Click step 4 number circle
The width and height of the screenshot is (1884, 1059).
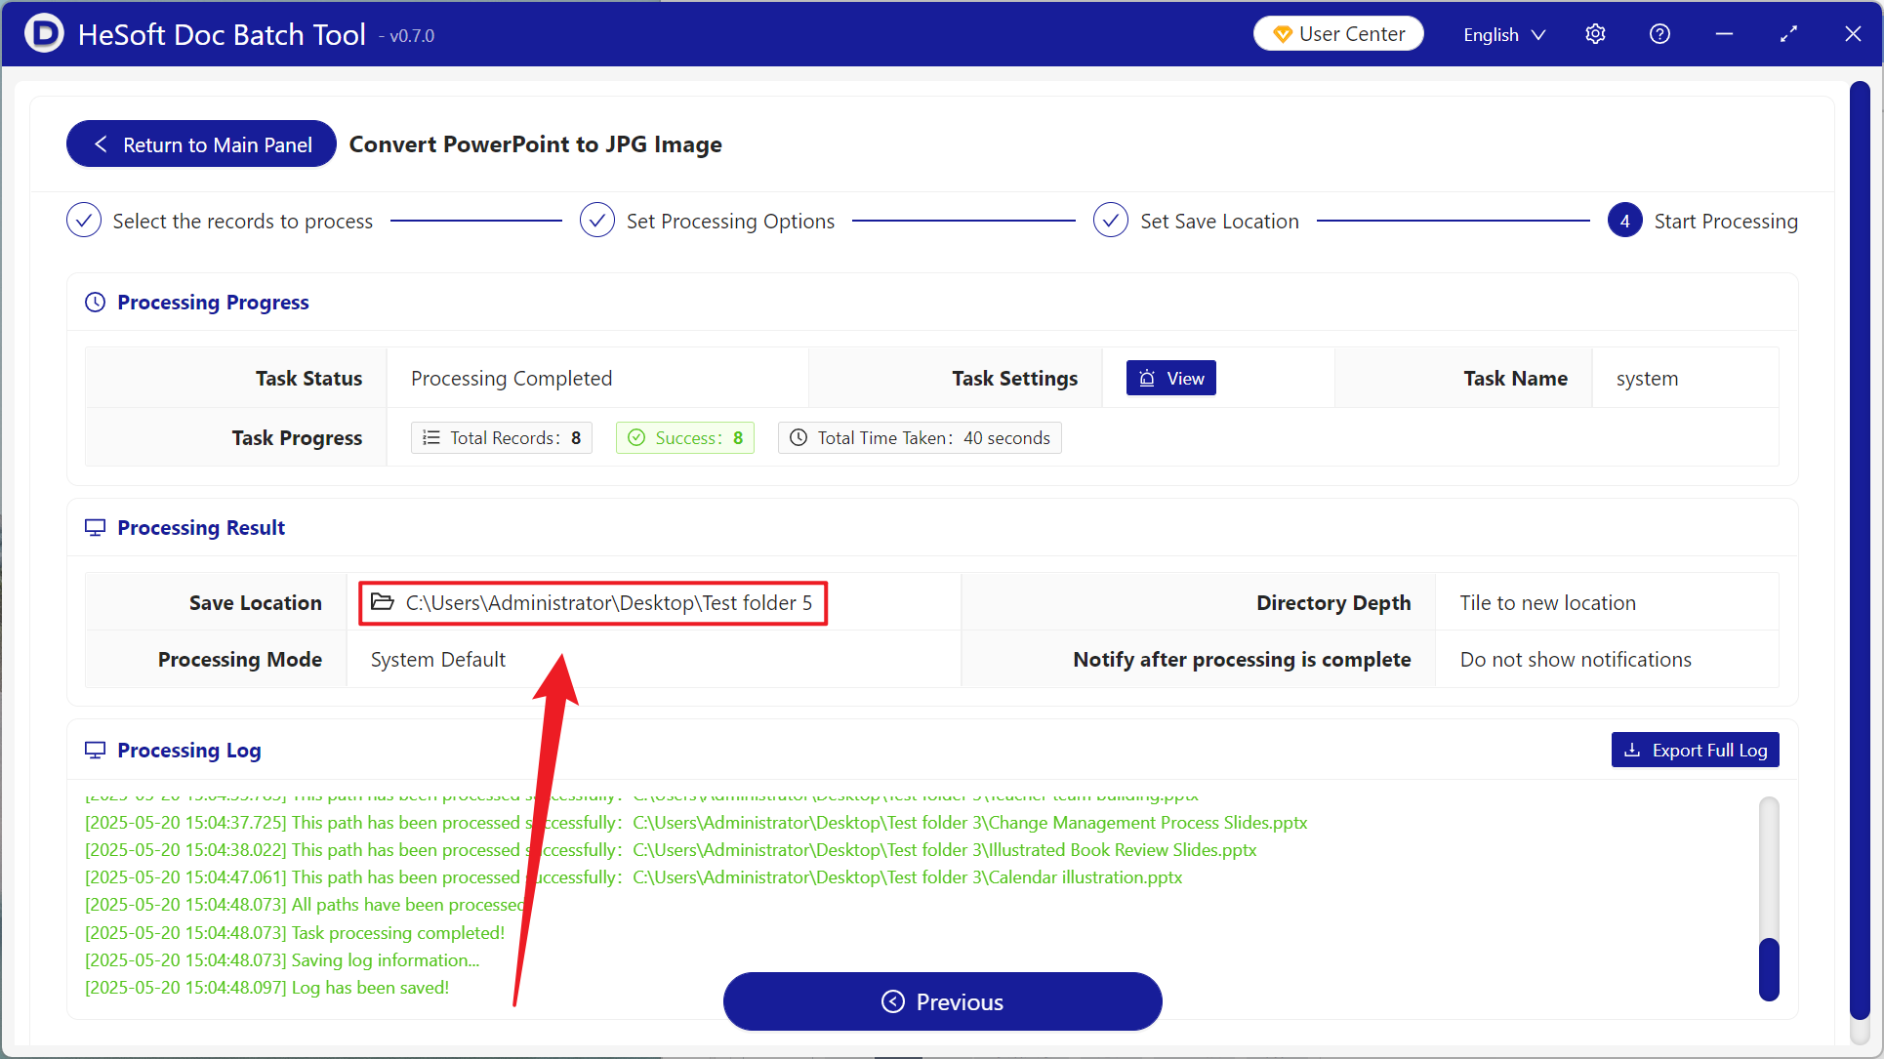tap(1624, 221)
